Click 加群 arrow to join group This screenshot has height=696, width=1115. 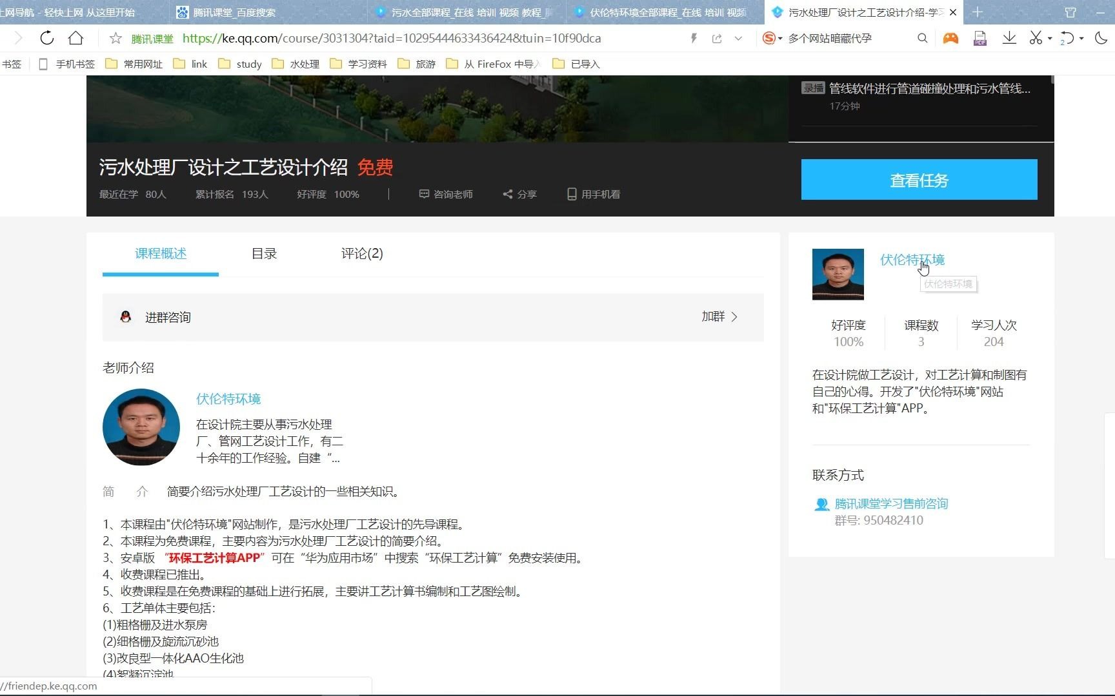click(x=719, y=316)
